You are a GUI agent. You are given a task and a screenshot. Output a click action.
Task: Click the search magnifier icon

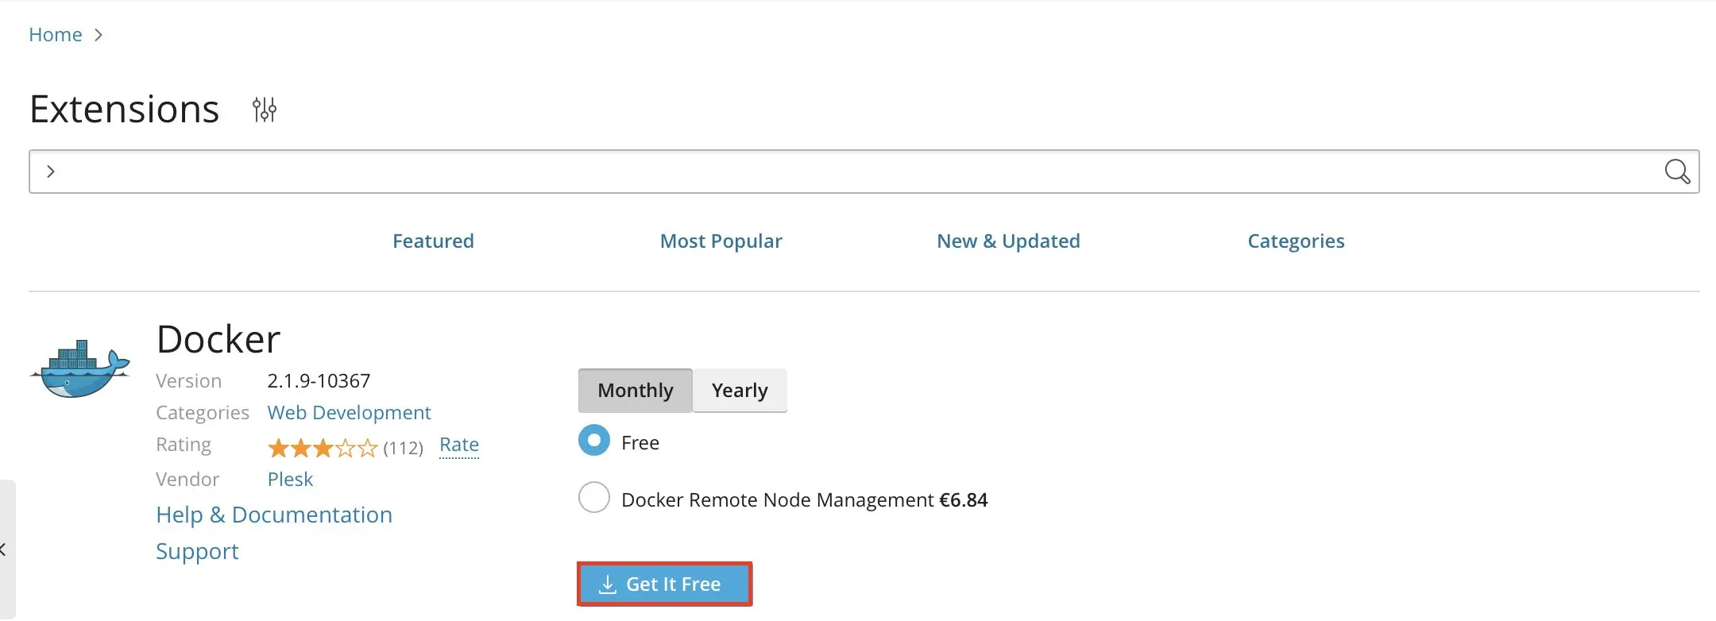[x=1676, y=171]
